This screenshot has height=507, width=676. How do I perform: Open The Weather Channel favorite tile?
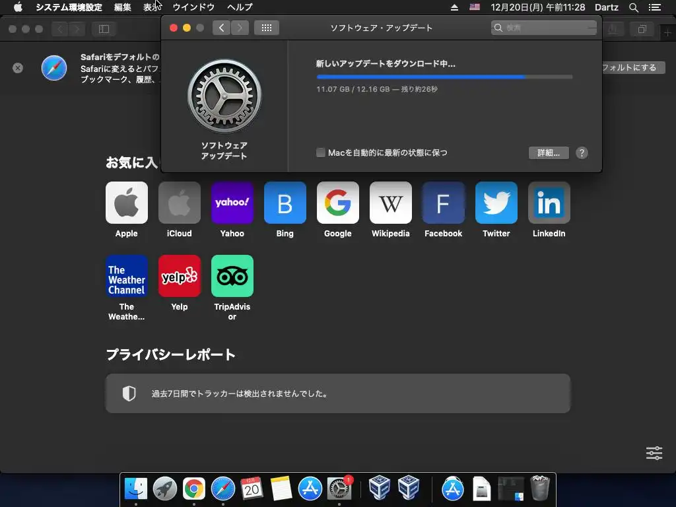[126, 276]
